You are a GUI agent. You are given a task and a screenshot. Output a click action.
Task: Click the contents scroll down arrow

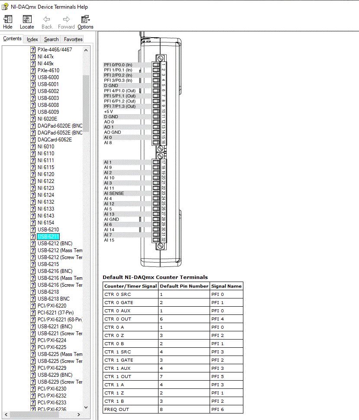coord(86,407)
